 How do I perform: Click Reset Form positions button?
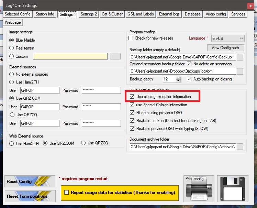click(x=30, y=196)
